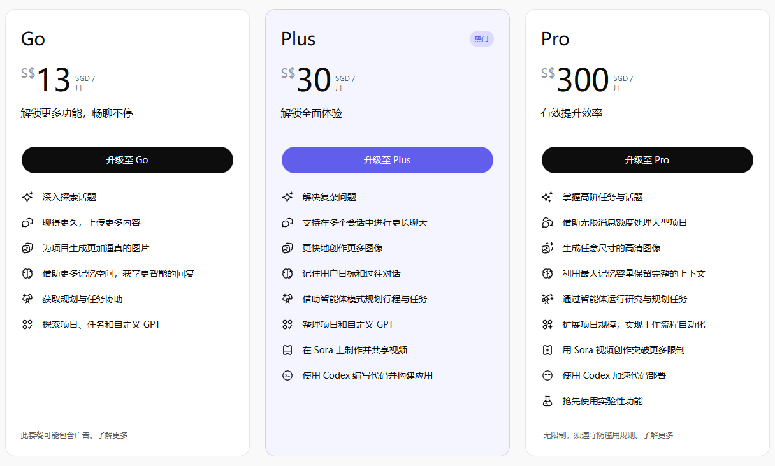Click the memory icon beside 利用最大记忆容量保留完整的上下文
Screen dimensions: 775x466
[x=547, y=273]
